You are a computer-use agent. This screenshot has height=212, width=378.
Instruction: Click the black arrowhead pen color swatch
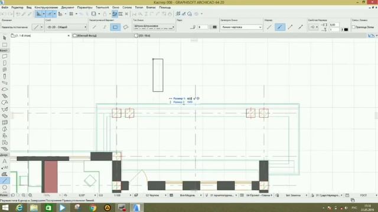346,29
